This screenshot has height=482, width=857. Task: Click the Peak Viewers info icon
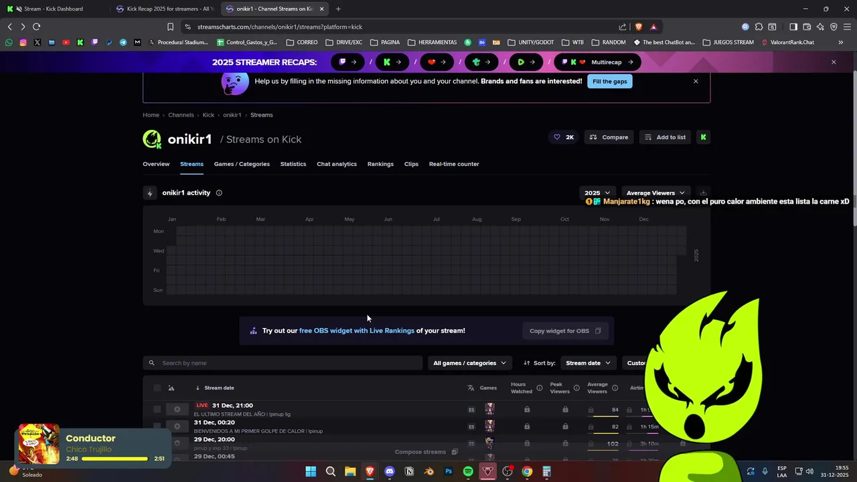coord(576,388)
